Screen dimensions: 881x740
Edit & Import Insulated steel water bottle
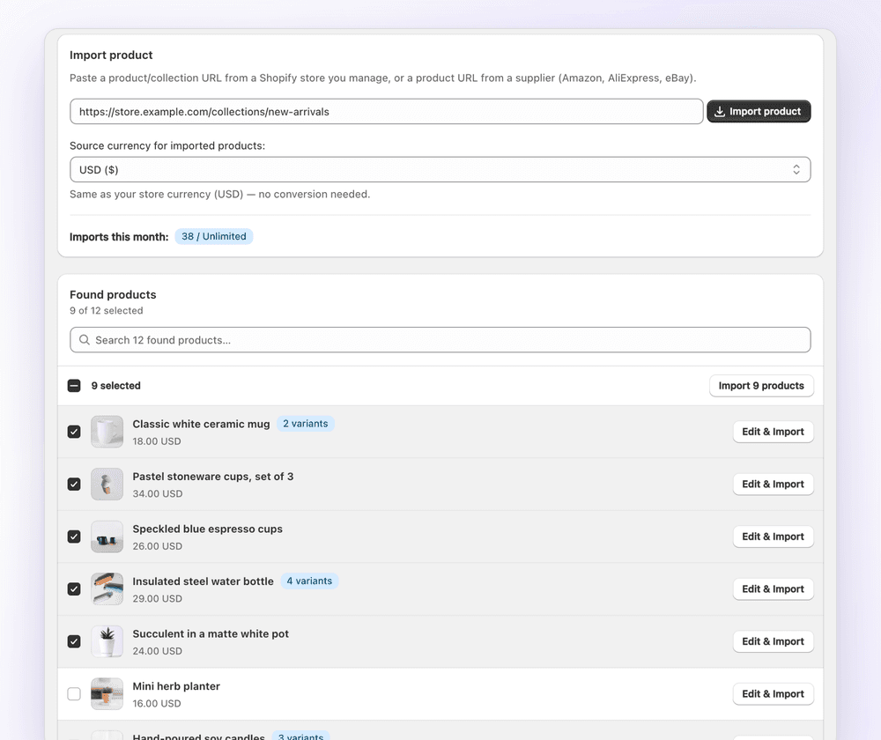click(774, 588)
